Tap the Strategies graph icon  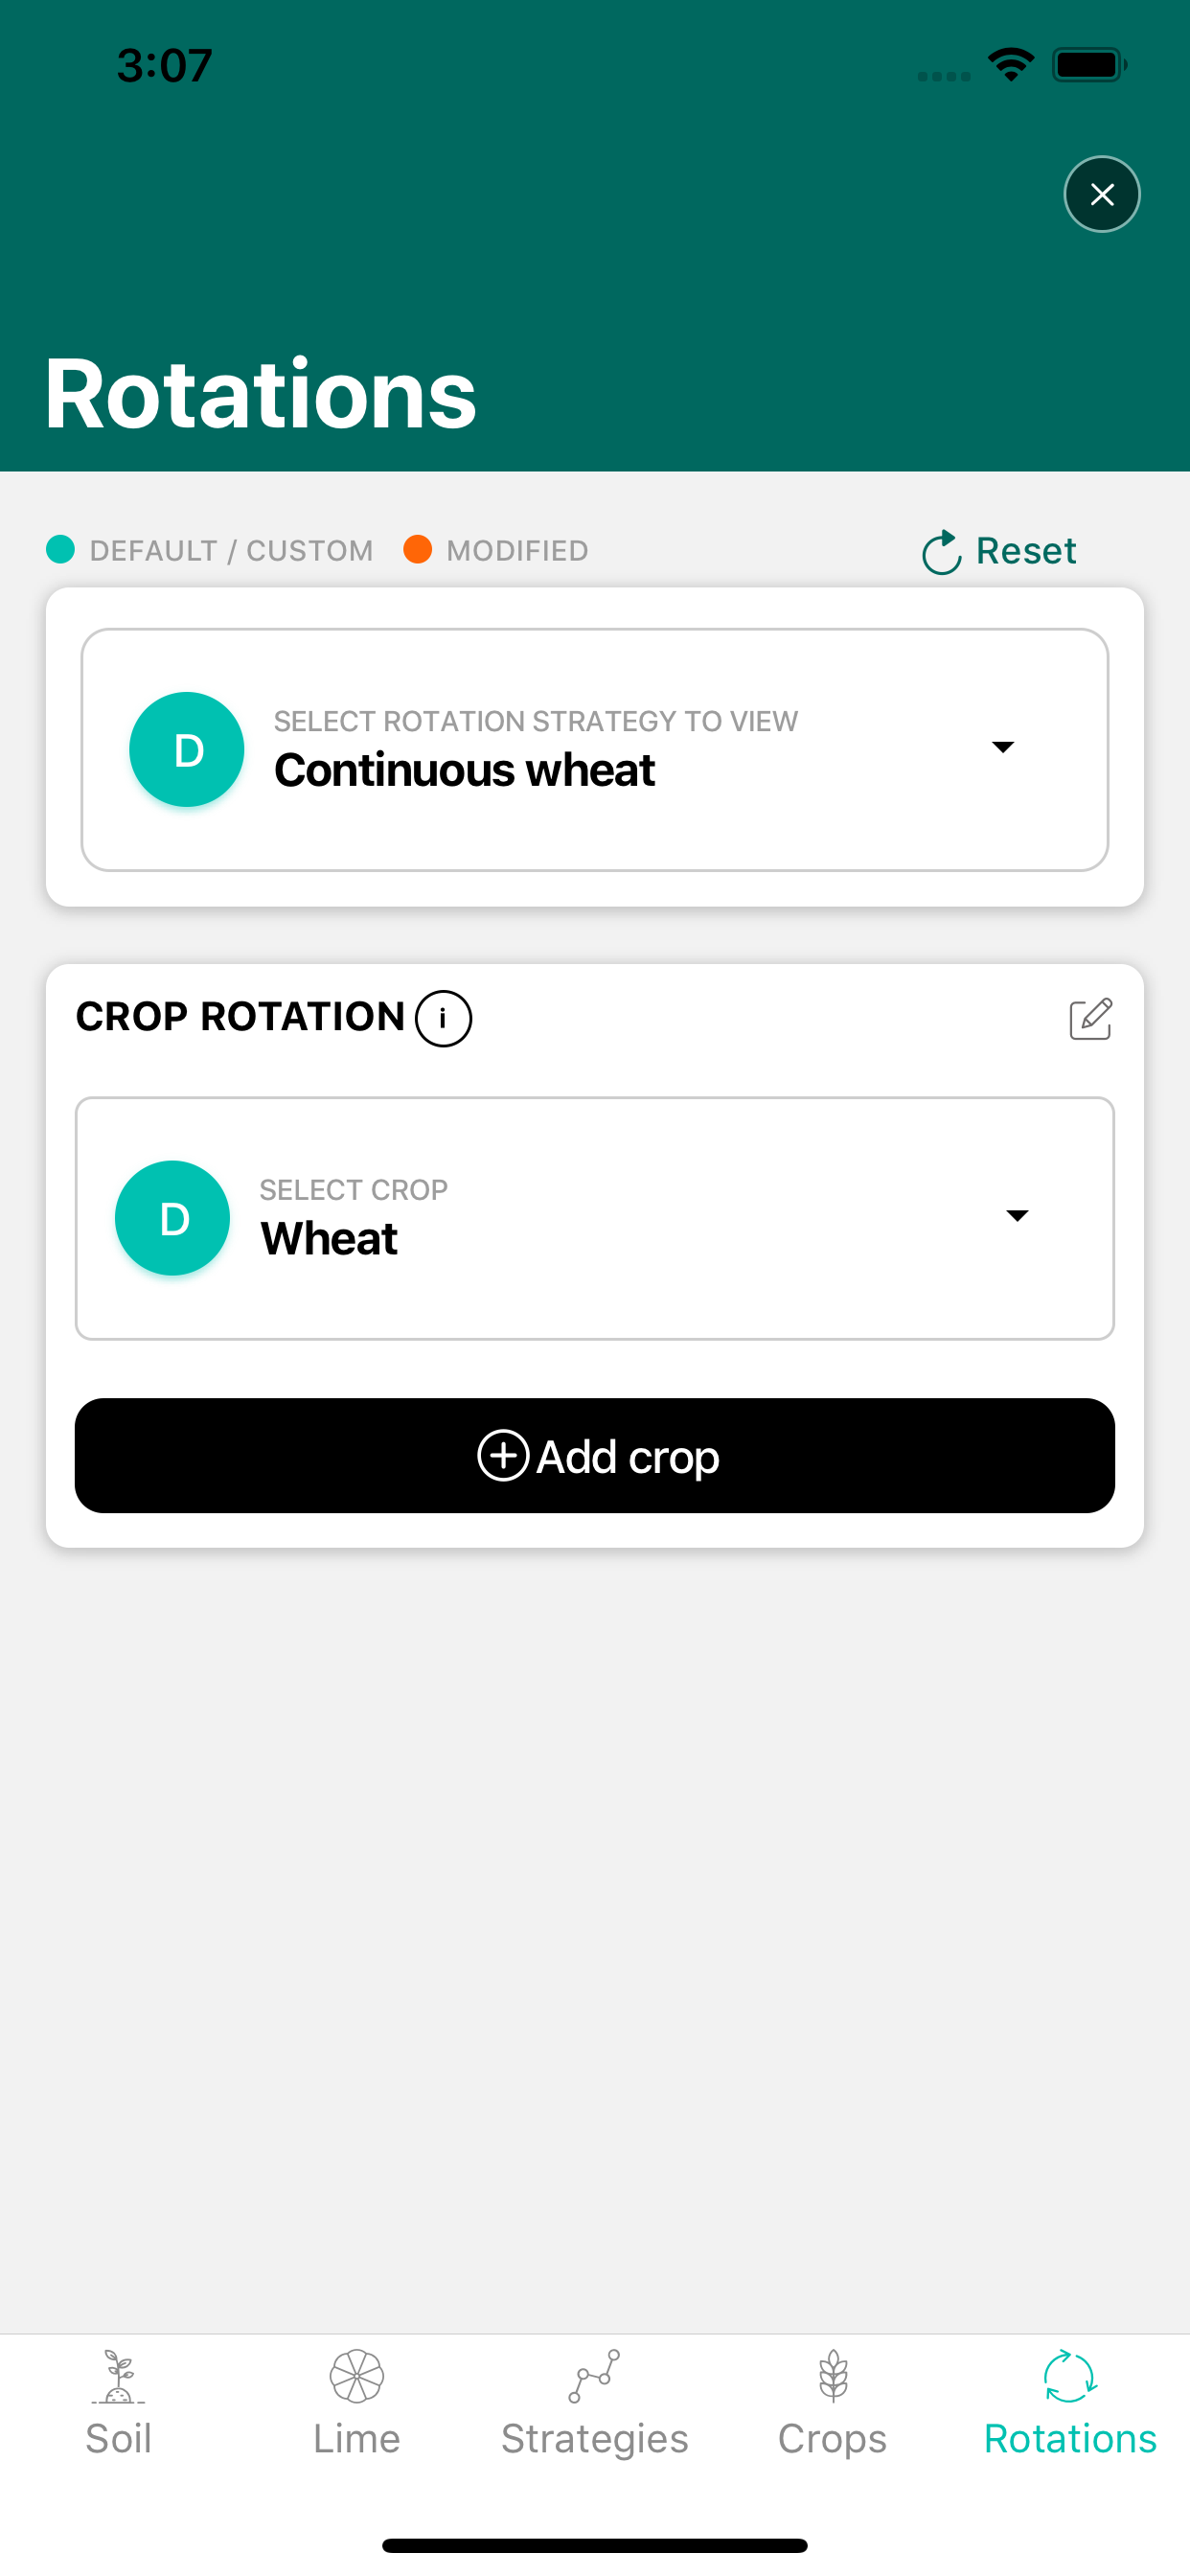[x=594, y=2376]
